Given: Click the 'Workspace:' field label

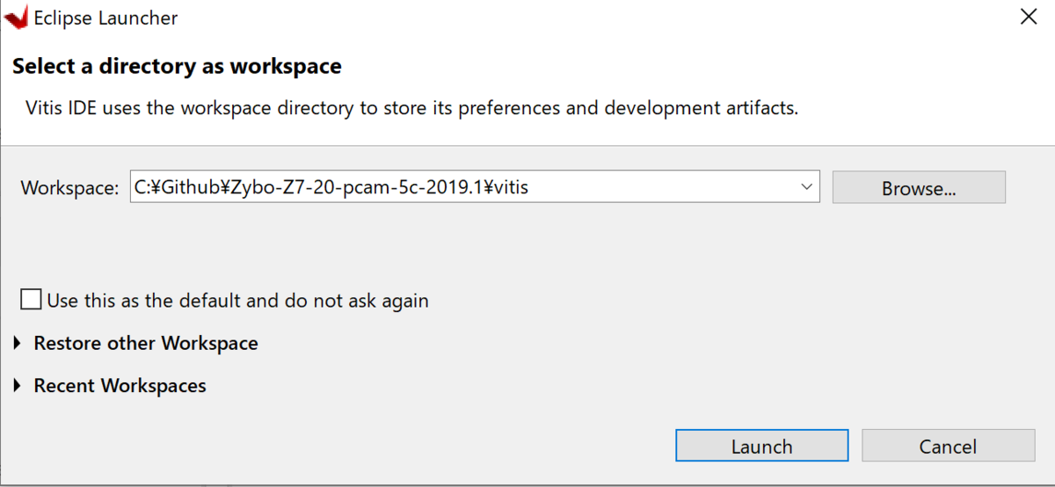Looking at the screenshot, I should (x=69, y=187).
